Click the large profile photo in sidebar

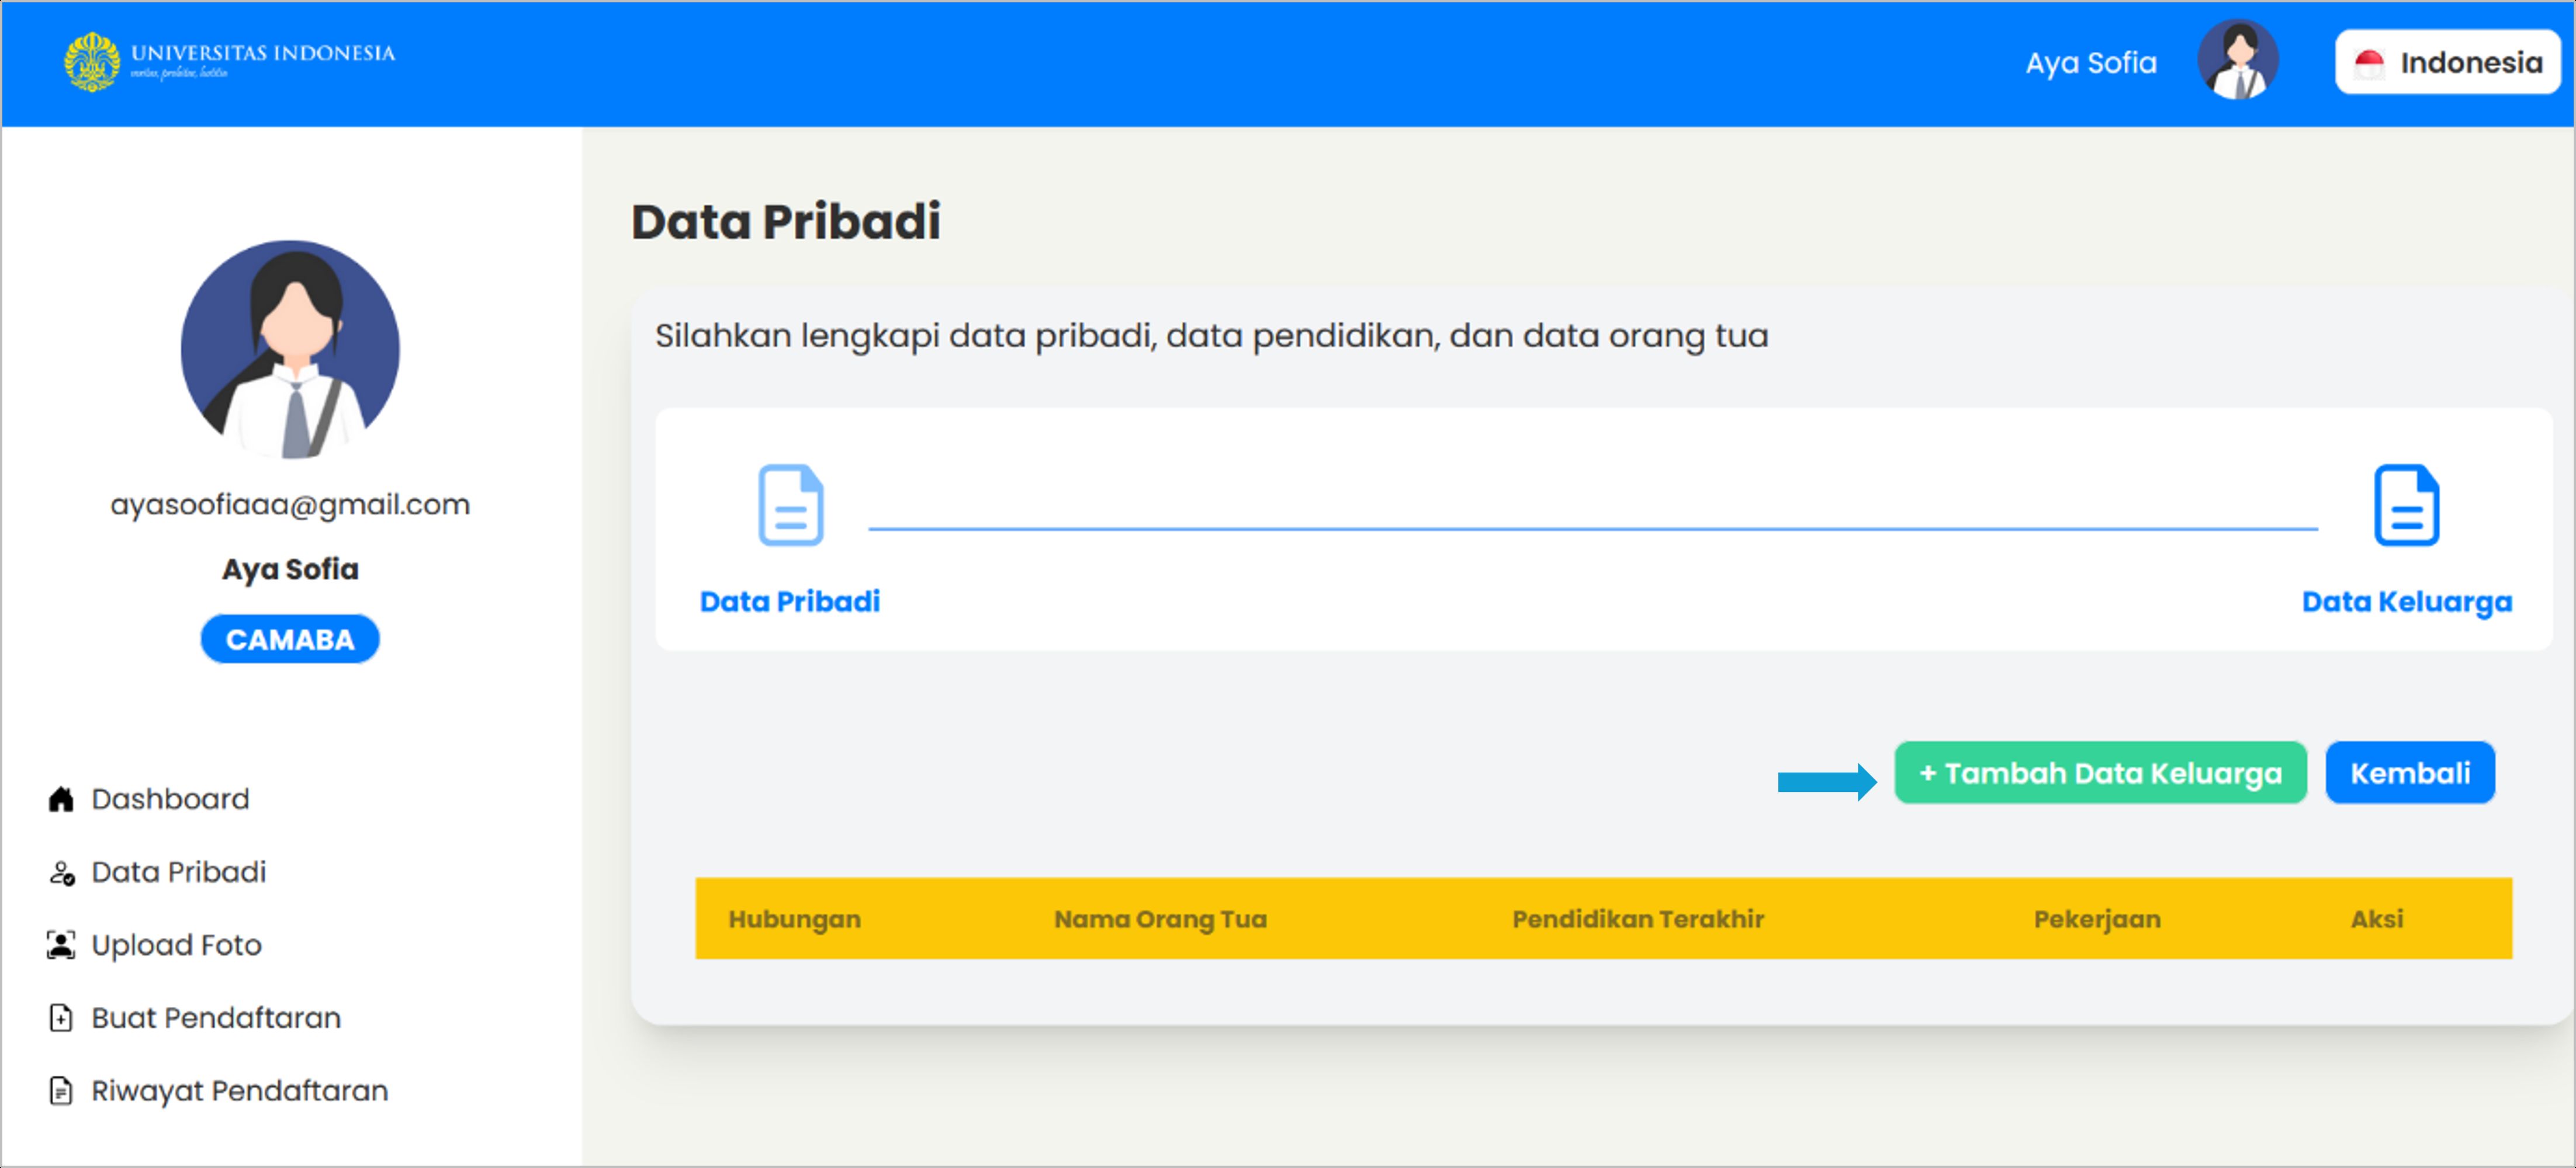click(290, 349)
